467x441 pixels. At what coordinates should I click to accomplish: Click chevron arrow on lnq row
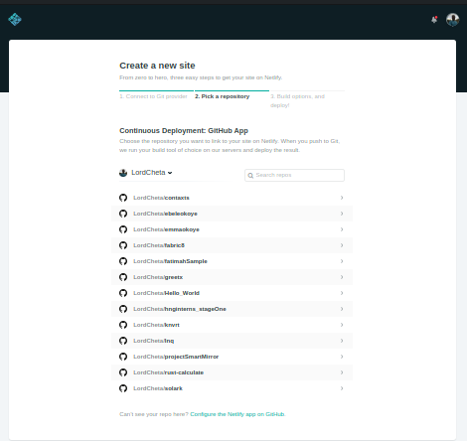point(342,341)
